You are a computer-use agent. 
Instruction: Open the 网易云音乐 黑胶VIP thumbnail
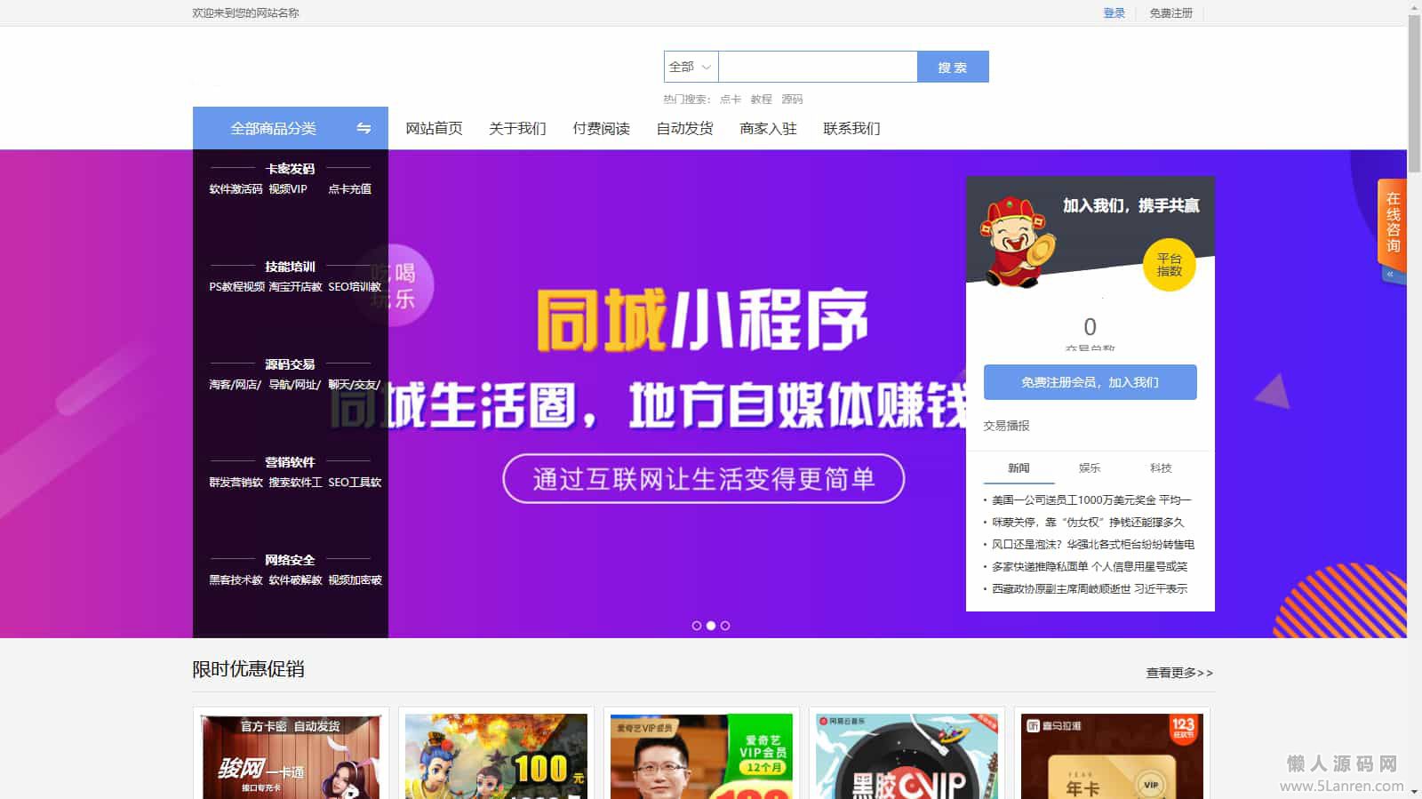coord(907,755)
